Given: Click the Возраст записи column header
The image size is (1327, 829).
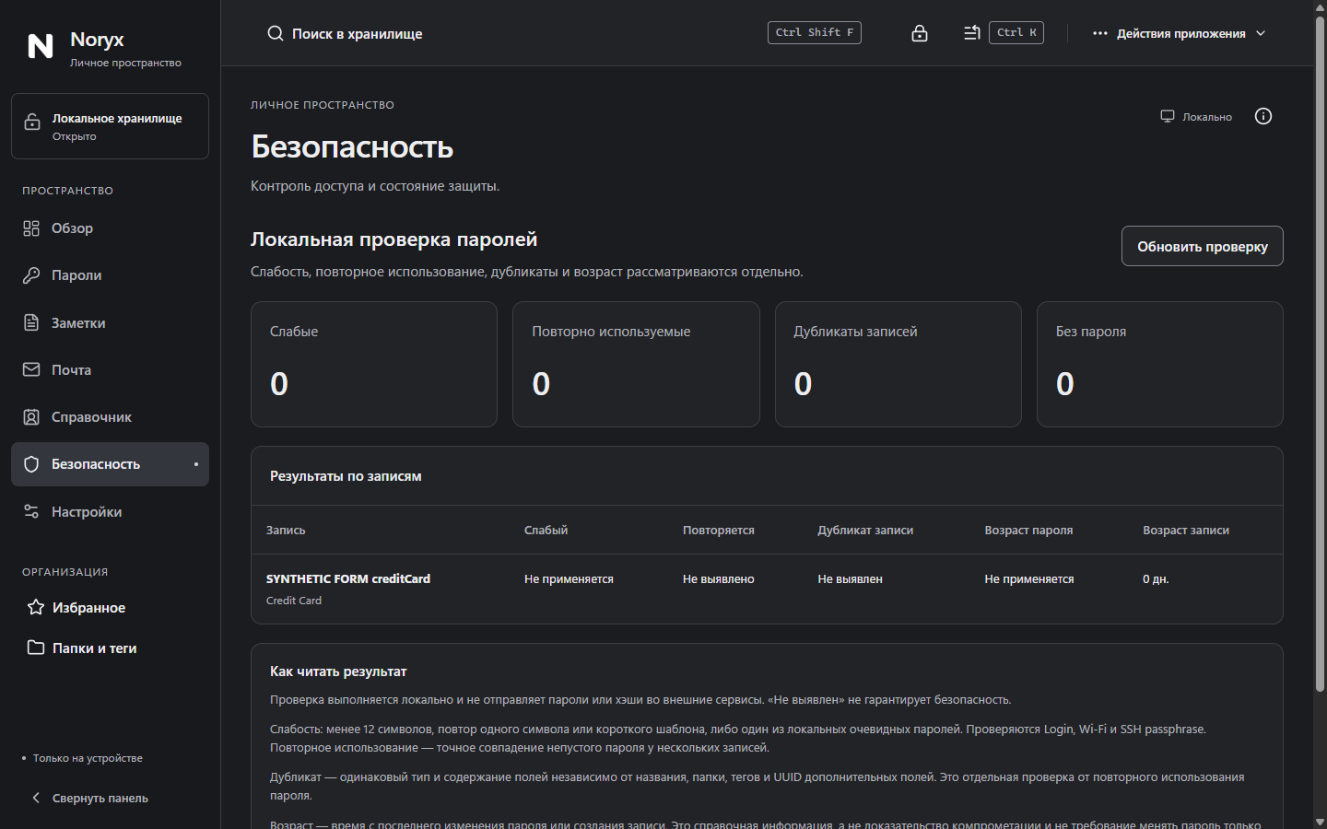Looking at the screenshot, I should [x=1186, y=530].
